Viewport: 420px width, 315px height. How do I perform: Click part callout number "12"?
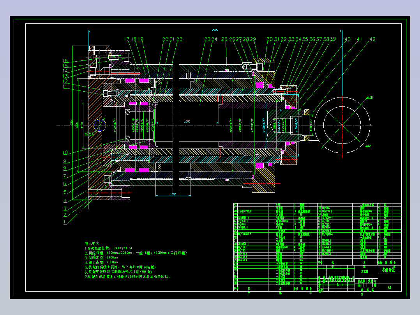pos(65,81)
